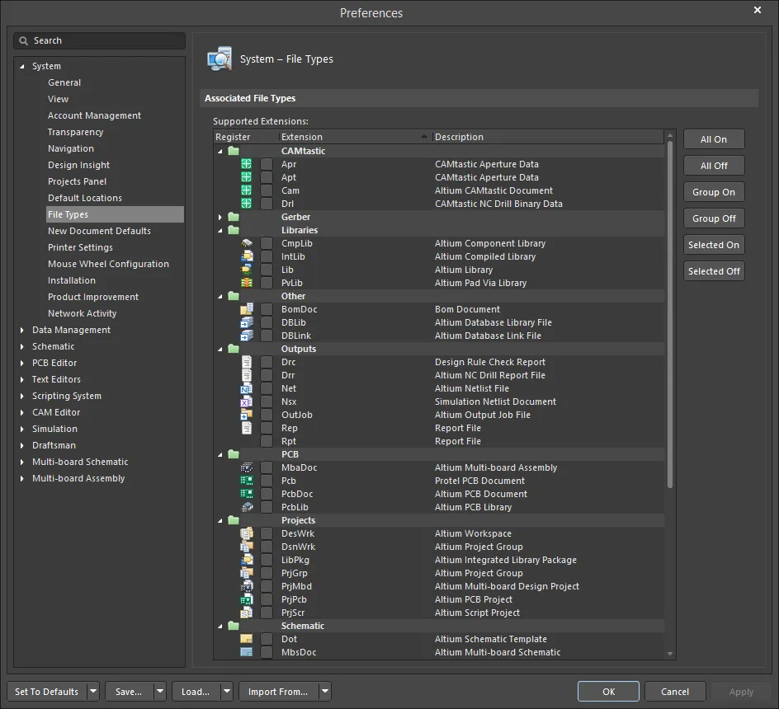
Task: Click the PrjScr script project icon
Action: (x=247, y=613)
